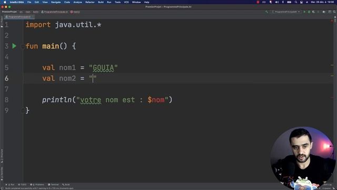
Task: Click PremierProjet in the breadcrumb bar
Action: tap(9, 12)
